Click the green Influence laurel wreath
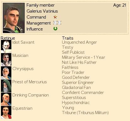 [55, 29]
